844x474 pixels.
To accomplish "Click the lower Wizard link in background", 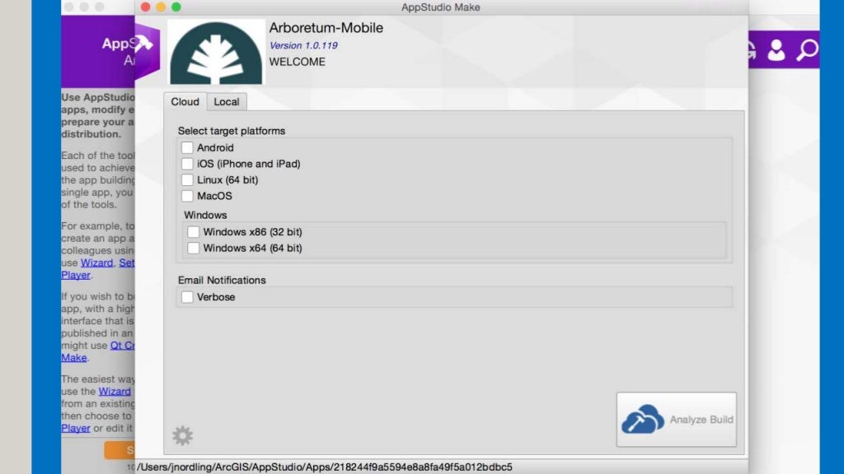I will (114, 392).
